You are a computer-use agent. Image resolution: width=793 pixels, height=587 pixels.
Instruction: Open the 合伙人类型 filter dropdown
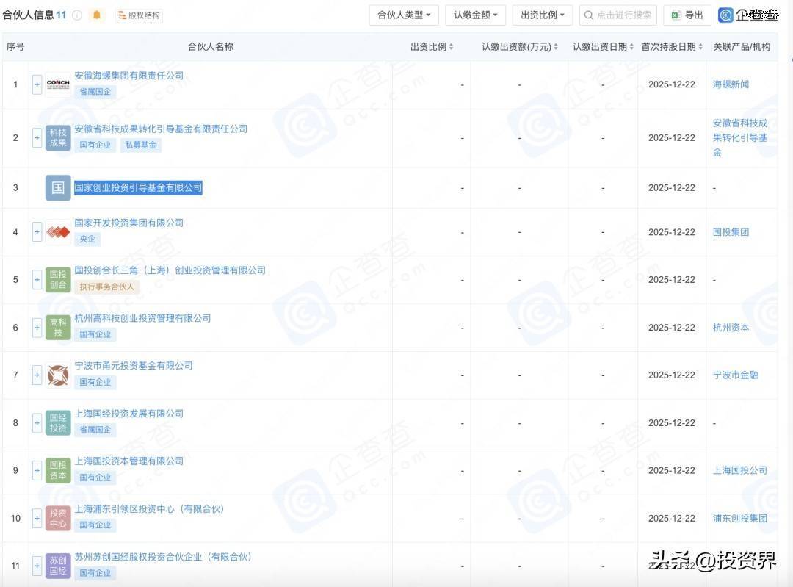404,15
